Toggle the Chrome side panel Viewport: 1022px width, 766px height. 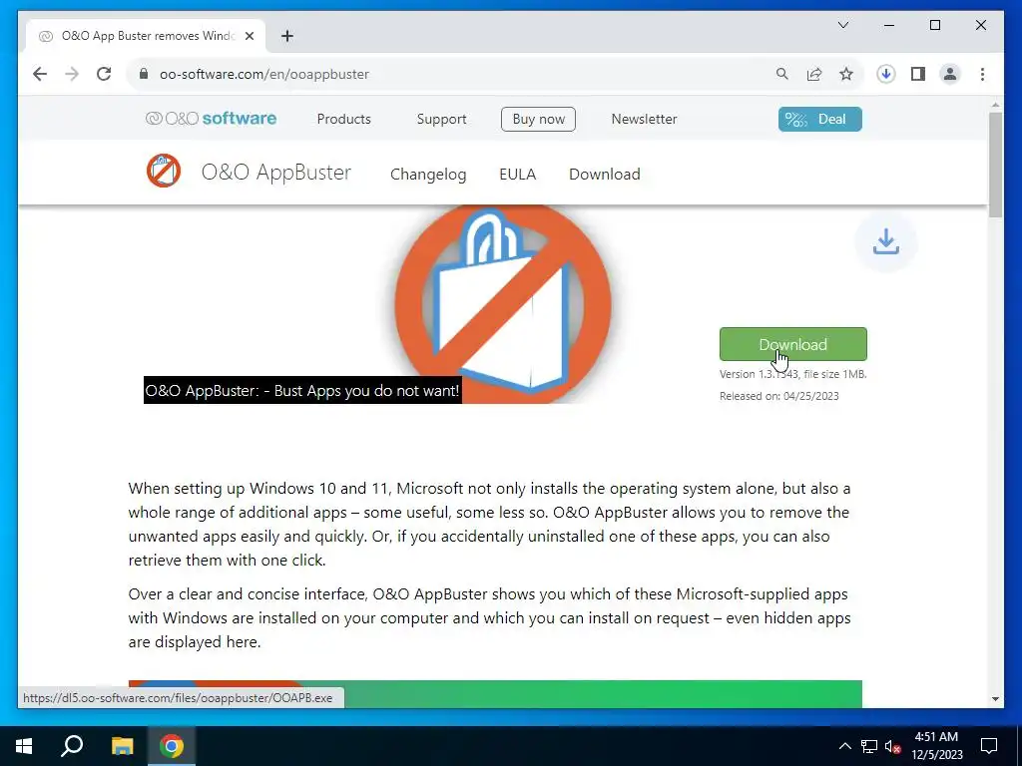point(918,74)
